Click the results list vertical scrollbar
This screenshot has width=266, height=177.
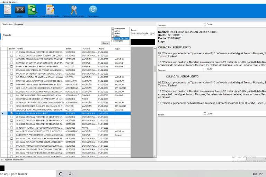(x=155, y=104)
